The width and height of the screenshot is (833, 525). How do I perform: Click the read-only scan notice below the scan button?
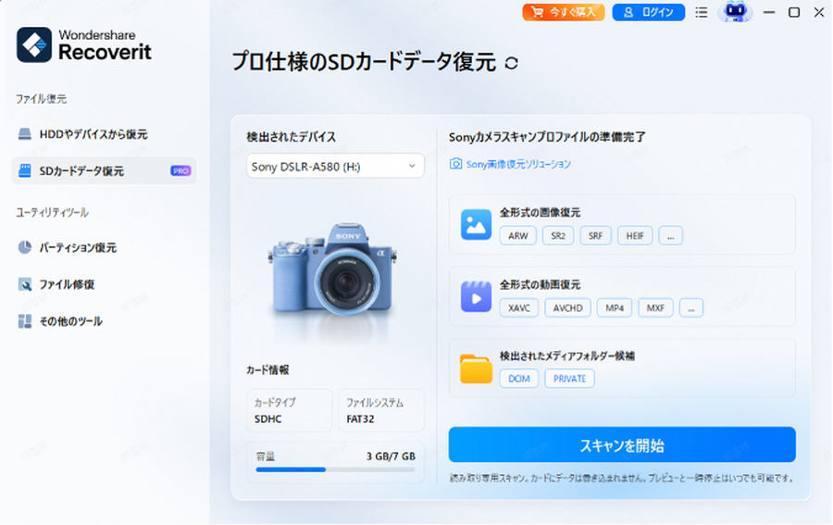[622, 478]
